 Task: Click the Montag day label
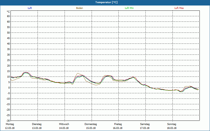pos(10,124)
